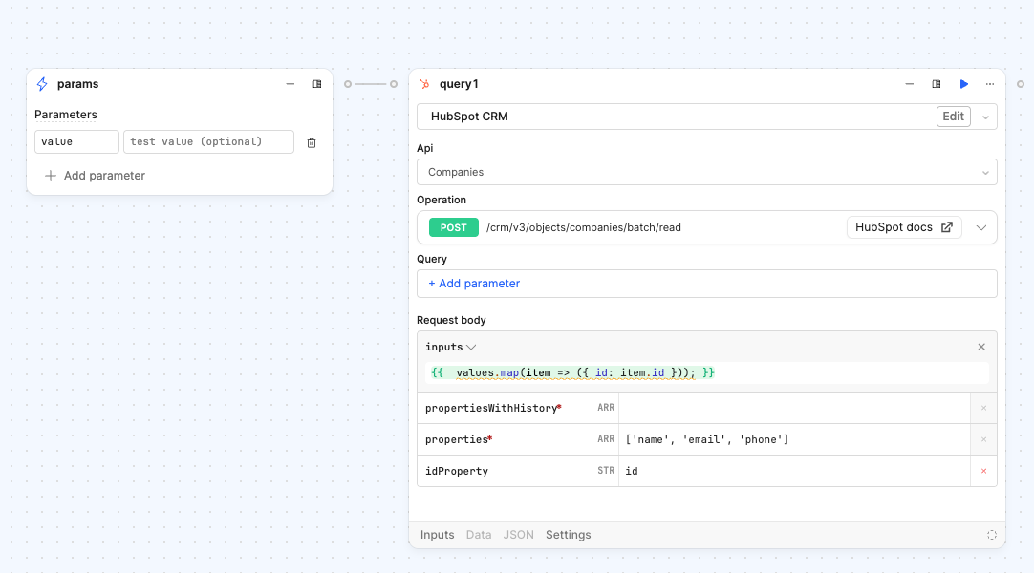This screenshot has height=573, width=1034.
Task: Toggle side panel view for params block
Action: click(x=317, y=84)
